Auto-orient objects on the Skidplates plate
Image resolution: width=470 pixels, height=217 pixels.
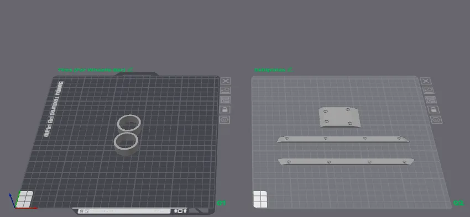coord(428,90)
